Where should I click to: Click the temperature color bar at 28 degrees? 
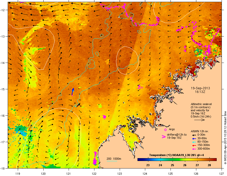coord(209,160)
